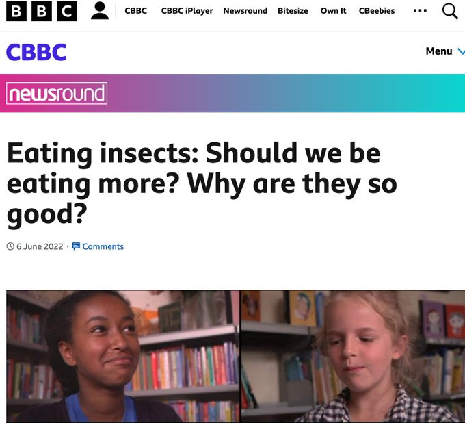Select Newsround in the top navigation

point(245,11)
